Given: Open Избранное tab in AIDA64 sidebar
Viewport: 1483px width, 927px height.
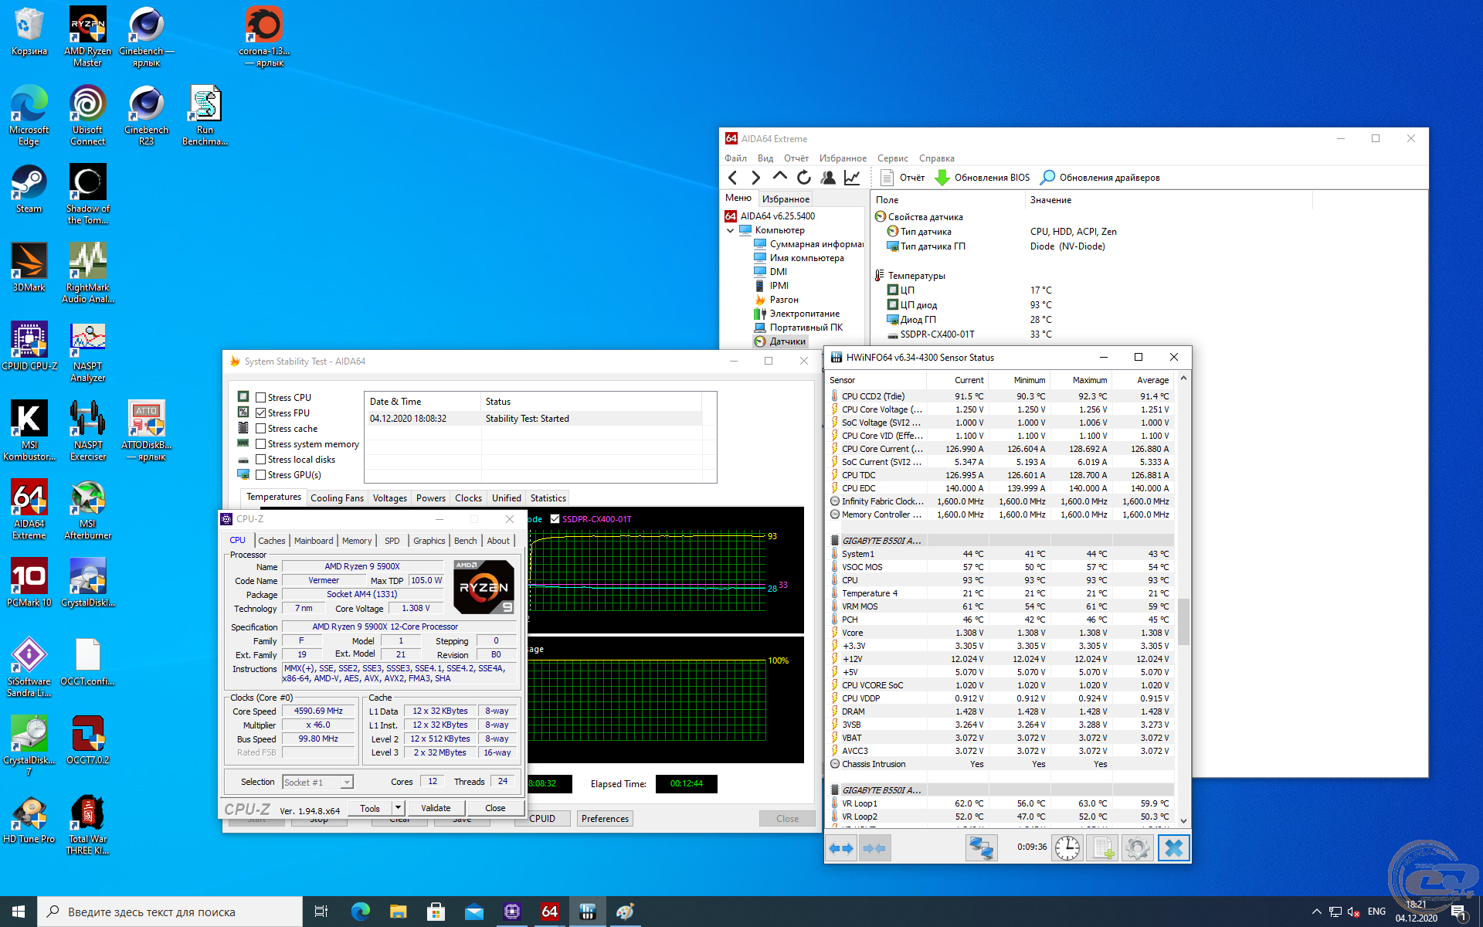Looking at the screenshot, I should (786, 199).
